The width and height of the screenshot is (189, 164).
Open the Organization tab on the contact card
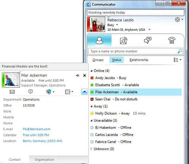point(44,160)
